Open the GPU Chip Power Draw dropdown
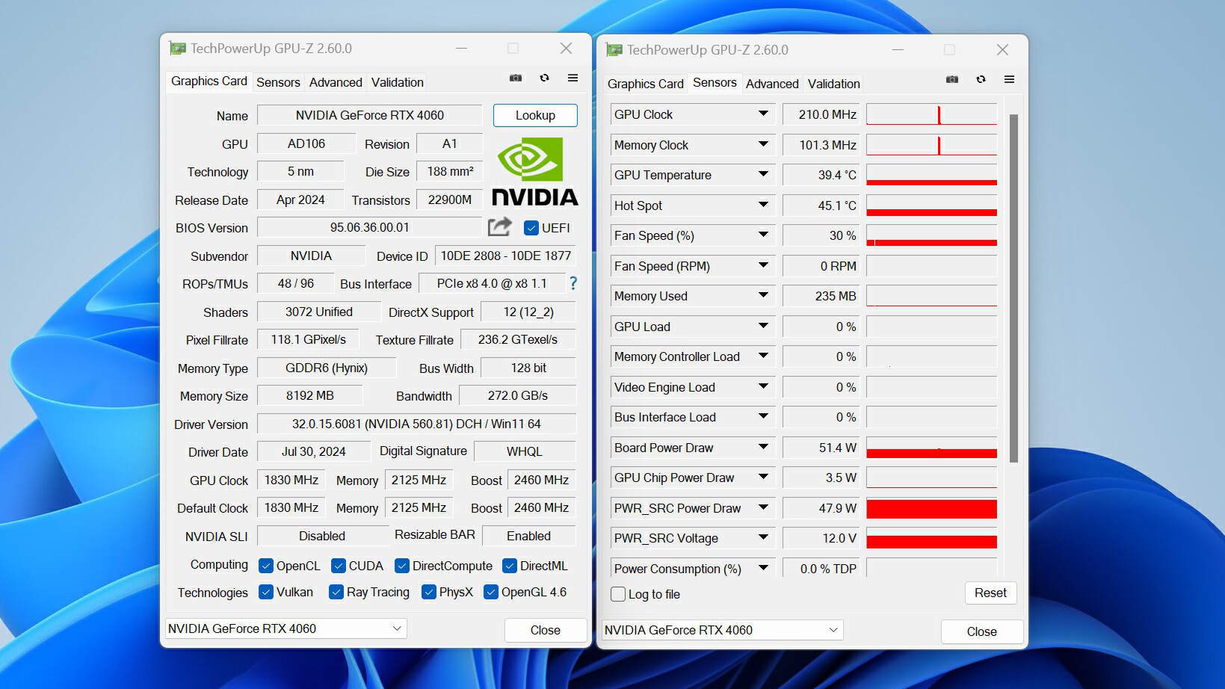 [x=763, y=477]
